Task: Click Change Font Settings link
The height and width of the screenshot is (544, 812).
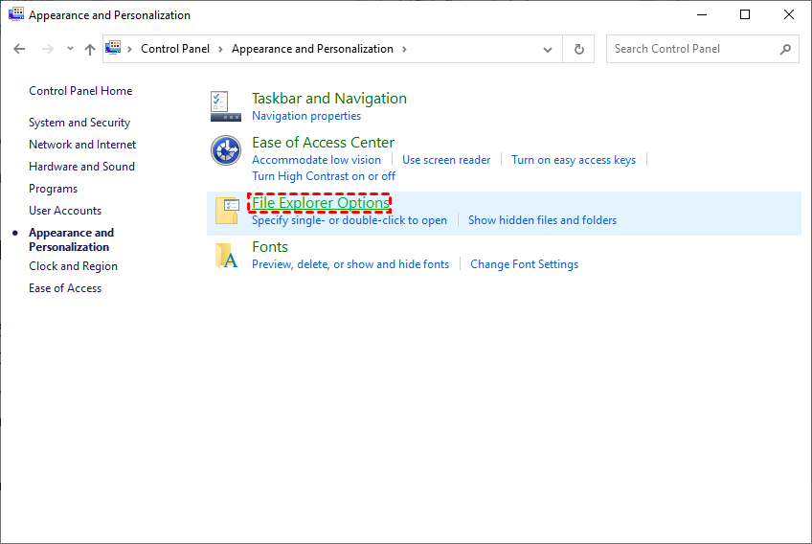Action: [x=524, y=264]
